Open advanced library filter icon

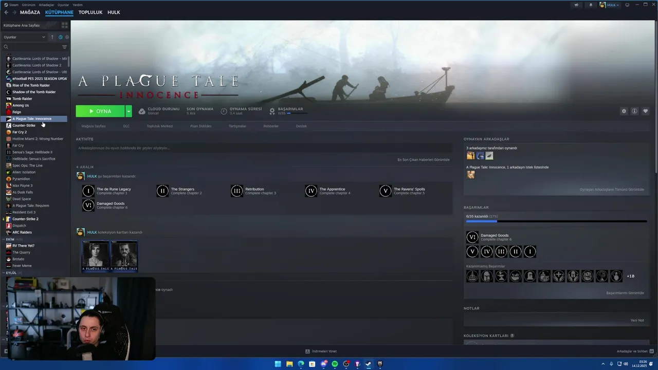[x=64, y=47]
